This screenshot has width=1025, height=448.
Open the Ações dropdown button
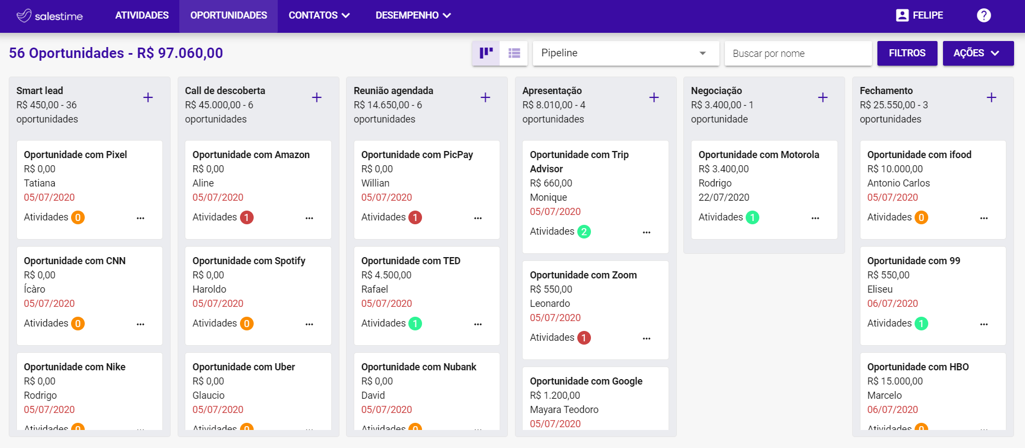point(978,53)
